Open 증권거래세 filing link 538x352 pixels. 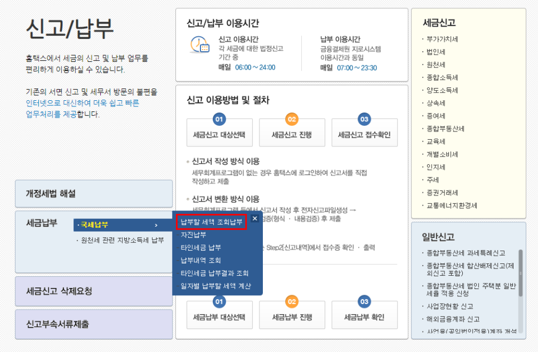pyautogui.click(x=442, y=193)
